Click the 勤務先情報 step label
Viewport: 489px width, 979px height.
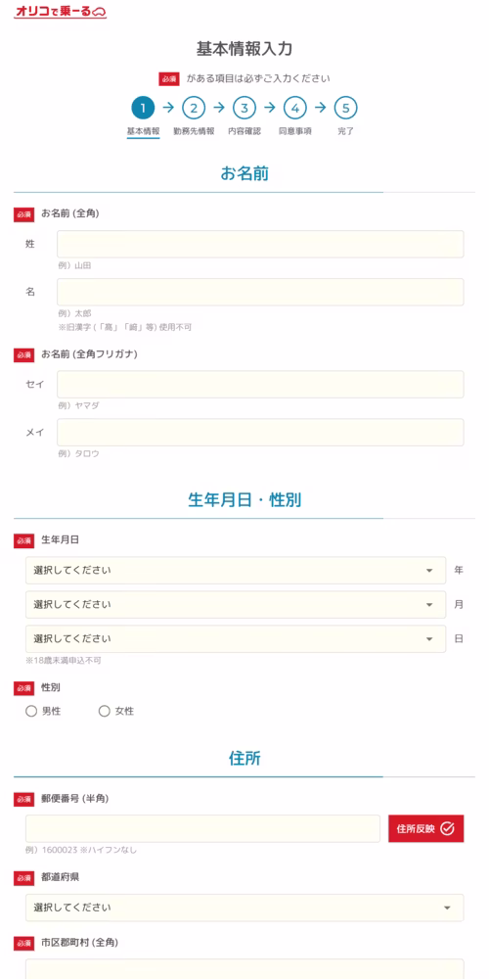click(194, 132)
